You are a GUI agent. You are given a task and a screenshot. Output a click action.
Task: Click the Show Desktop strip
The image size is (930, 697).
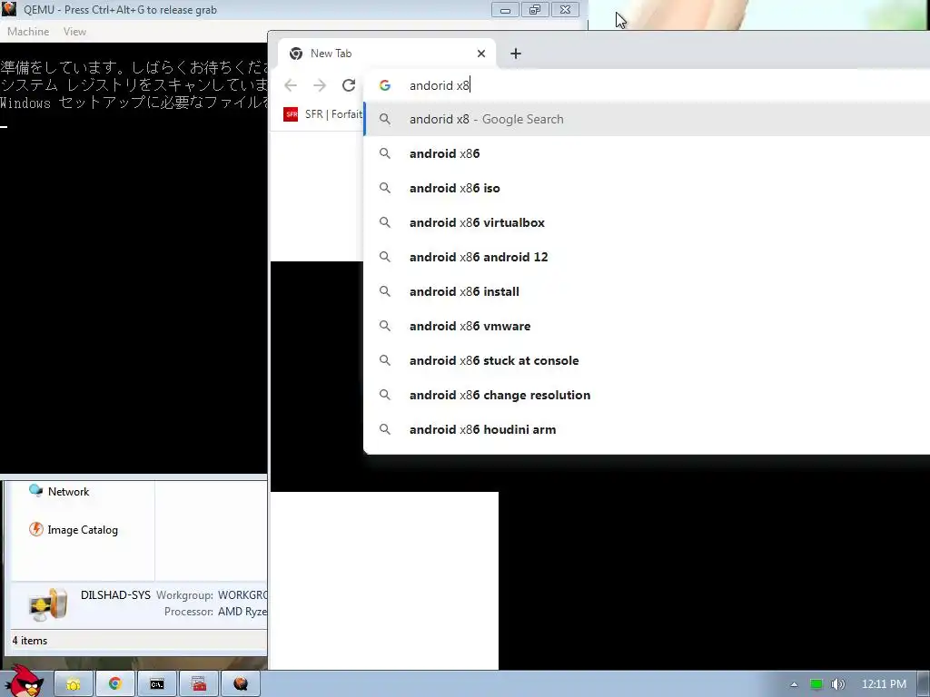[924, 684]
